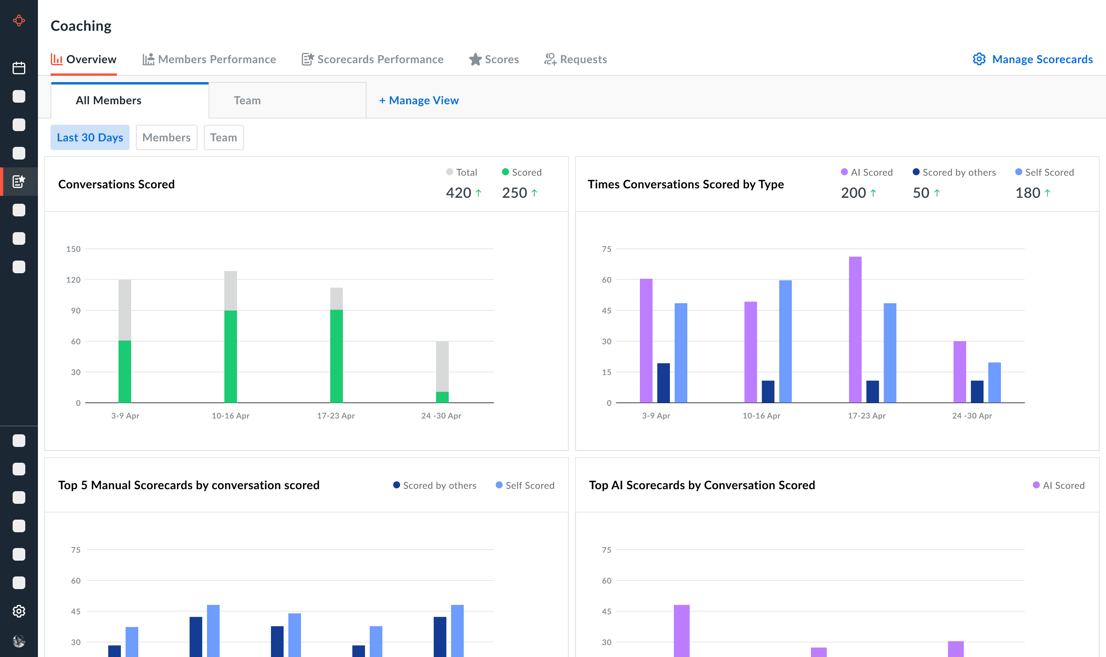The width and height of the screenshot is (1106, 657).
Task: Expand the Members filter dropdown
Action: coord(166,137)
